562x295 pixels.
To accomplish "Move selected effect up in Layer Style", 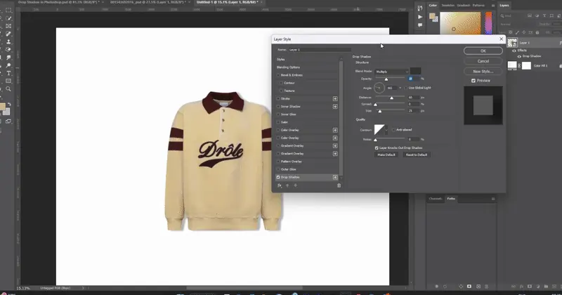I will click(287, 185).
